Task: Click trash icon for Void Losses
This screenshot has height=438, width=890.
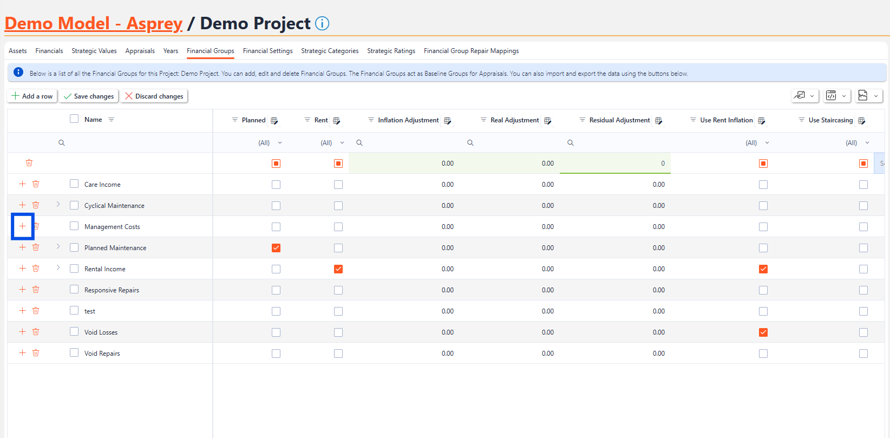Action: (36, 332)
